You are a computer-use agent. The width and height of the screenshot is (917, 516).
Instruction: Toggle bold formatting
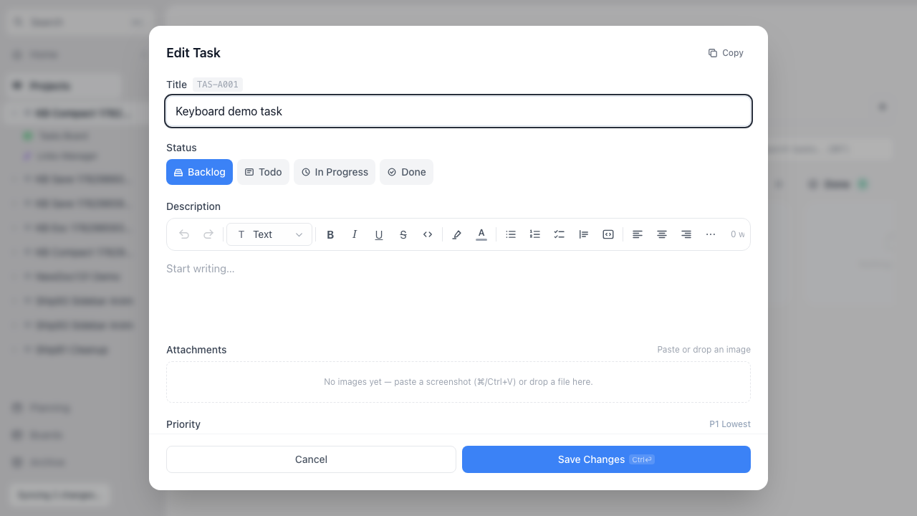click(x=330, y=234)
